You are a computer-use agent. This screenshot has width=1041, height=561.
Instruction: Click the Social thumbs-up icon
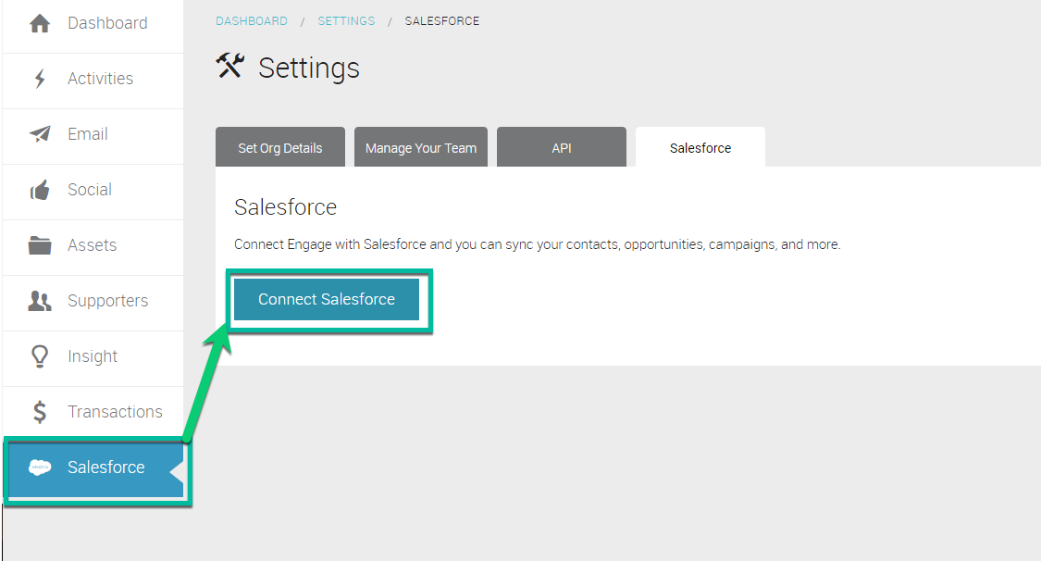coord(40,190)
